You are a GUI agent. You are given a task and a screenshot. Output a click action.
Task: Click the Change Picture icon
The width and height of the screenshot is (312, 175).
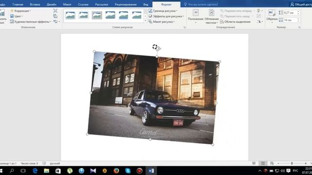click(x=55, y=16)
